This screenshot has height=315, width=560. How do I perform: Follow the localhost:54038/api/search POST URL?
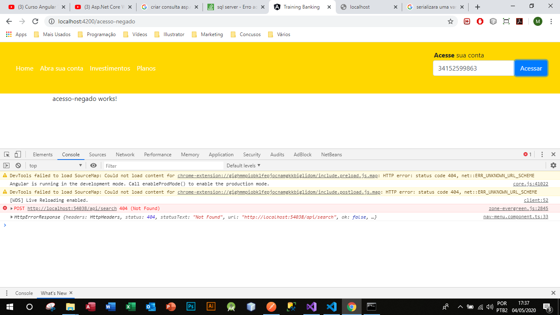point(72,208)
